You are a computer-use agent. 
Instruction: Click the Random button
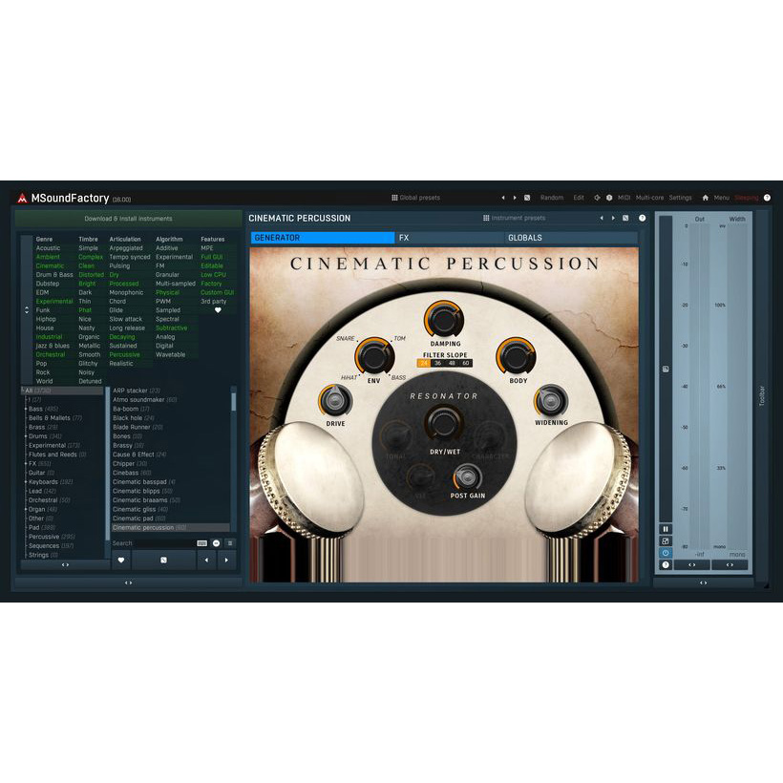click(551, 198)
